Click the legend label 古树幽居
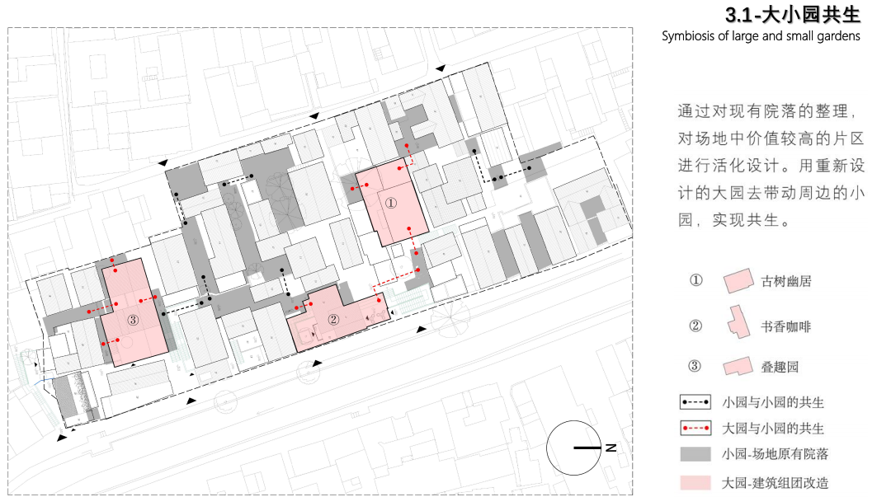Viewport: 877px width, 497px height. [x=785, y=281]
